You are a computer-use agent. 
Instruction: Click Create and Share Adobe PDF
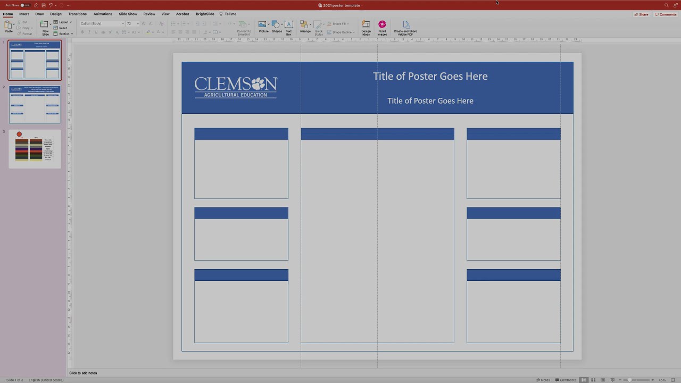point(405,28)
